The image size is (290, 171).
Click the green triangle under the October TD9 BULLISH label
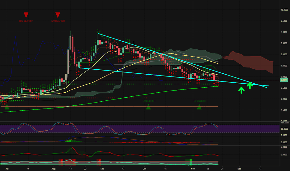[148, 107]
